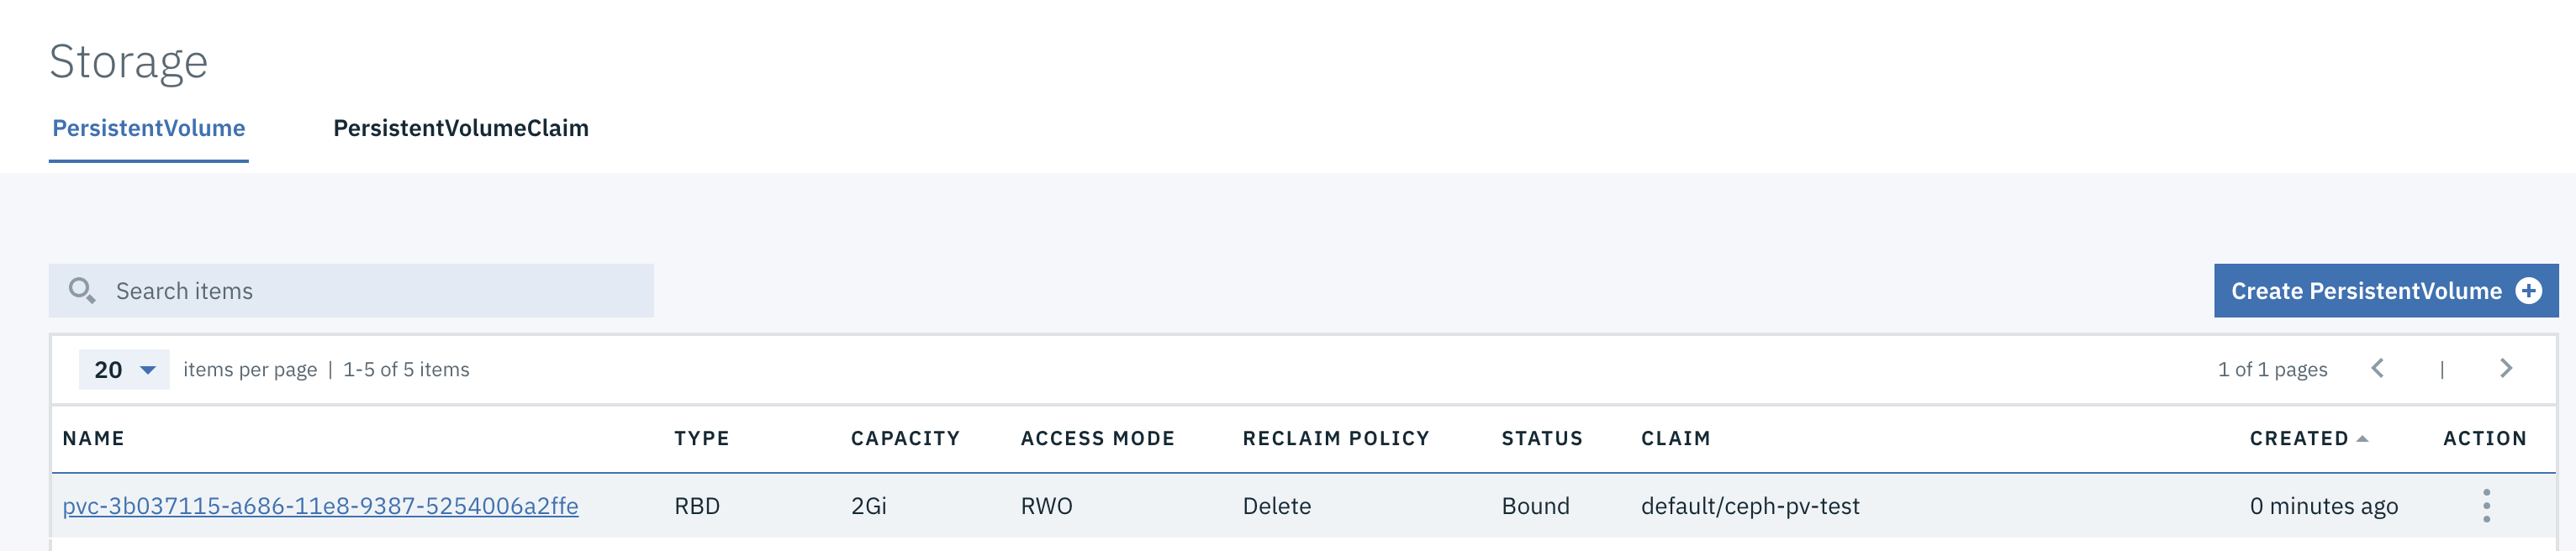Open the pvc-3b037115 volume link
The height and width of the screenshot is (551, 2576).
tap(320, 506)
